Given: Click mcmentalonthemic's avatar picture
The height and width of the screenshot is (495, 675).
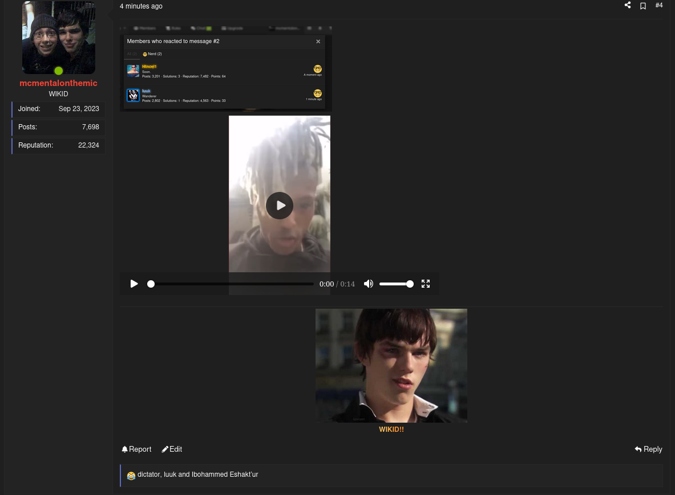Looking at the screenshot, I should [58, 37].
